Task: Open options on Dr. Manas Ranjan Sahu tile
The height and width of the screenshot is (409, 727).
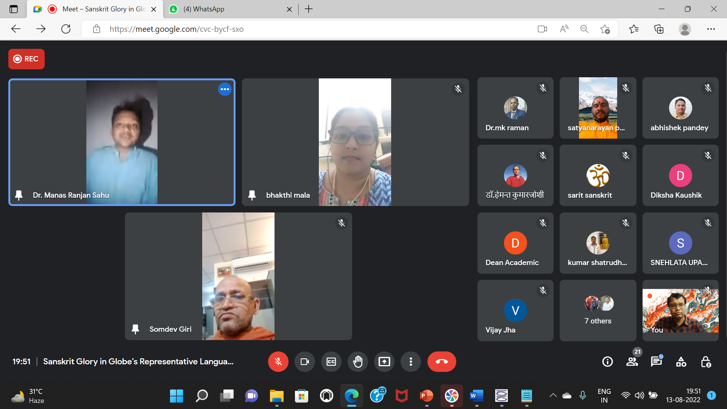Action: [x=225, y=89]
